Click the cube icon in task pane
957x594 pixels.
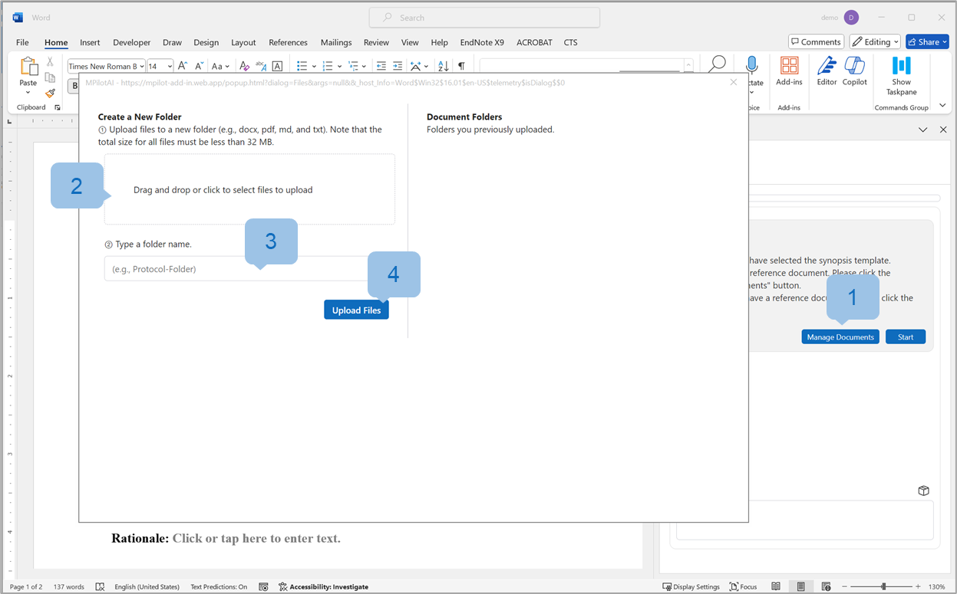[924, 491]
